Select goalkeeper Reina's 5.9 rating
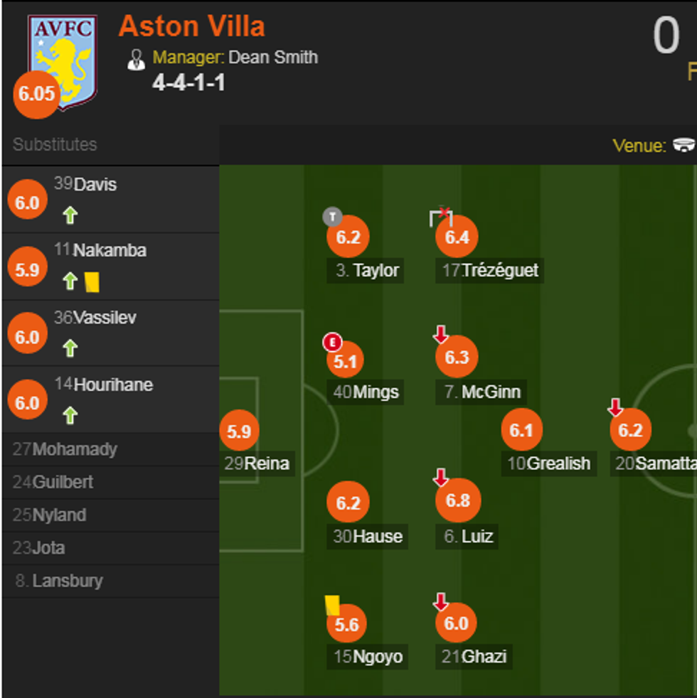 pyautogui.click(x=240, y=431)
